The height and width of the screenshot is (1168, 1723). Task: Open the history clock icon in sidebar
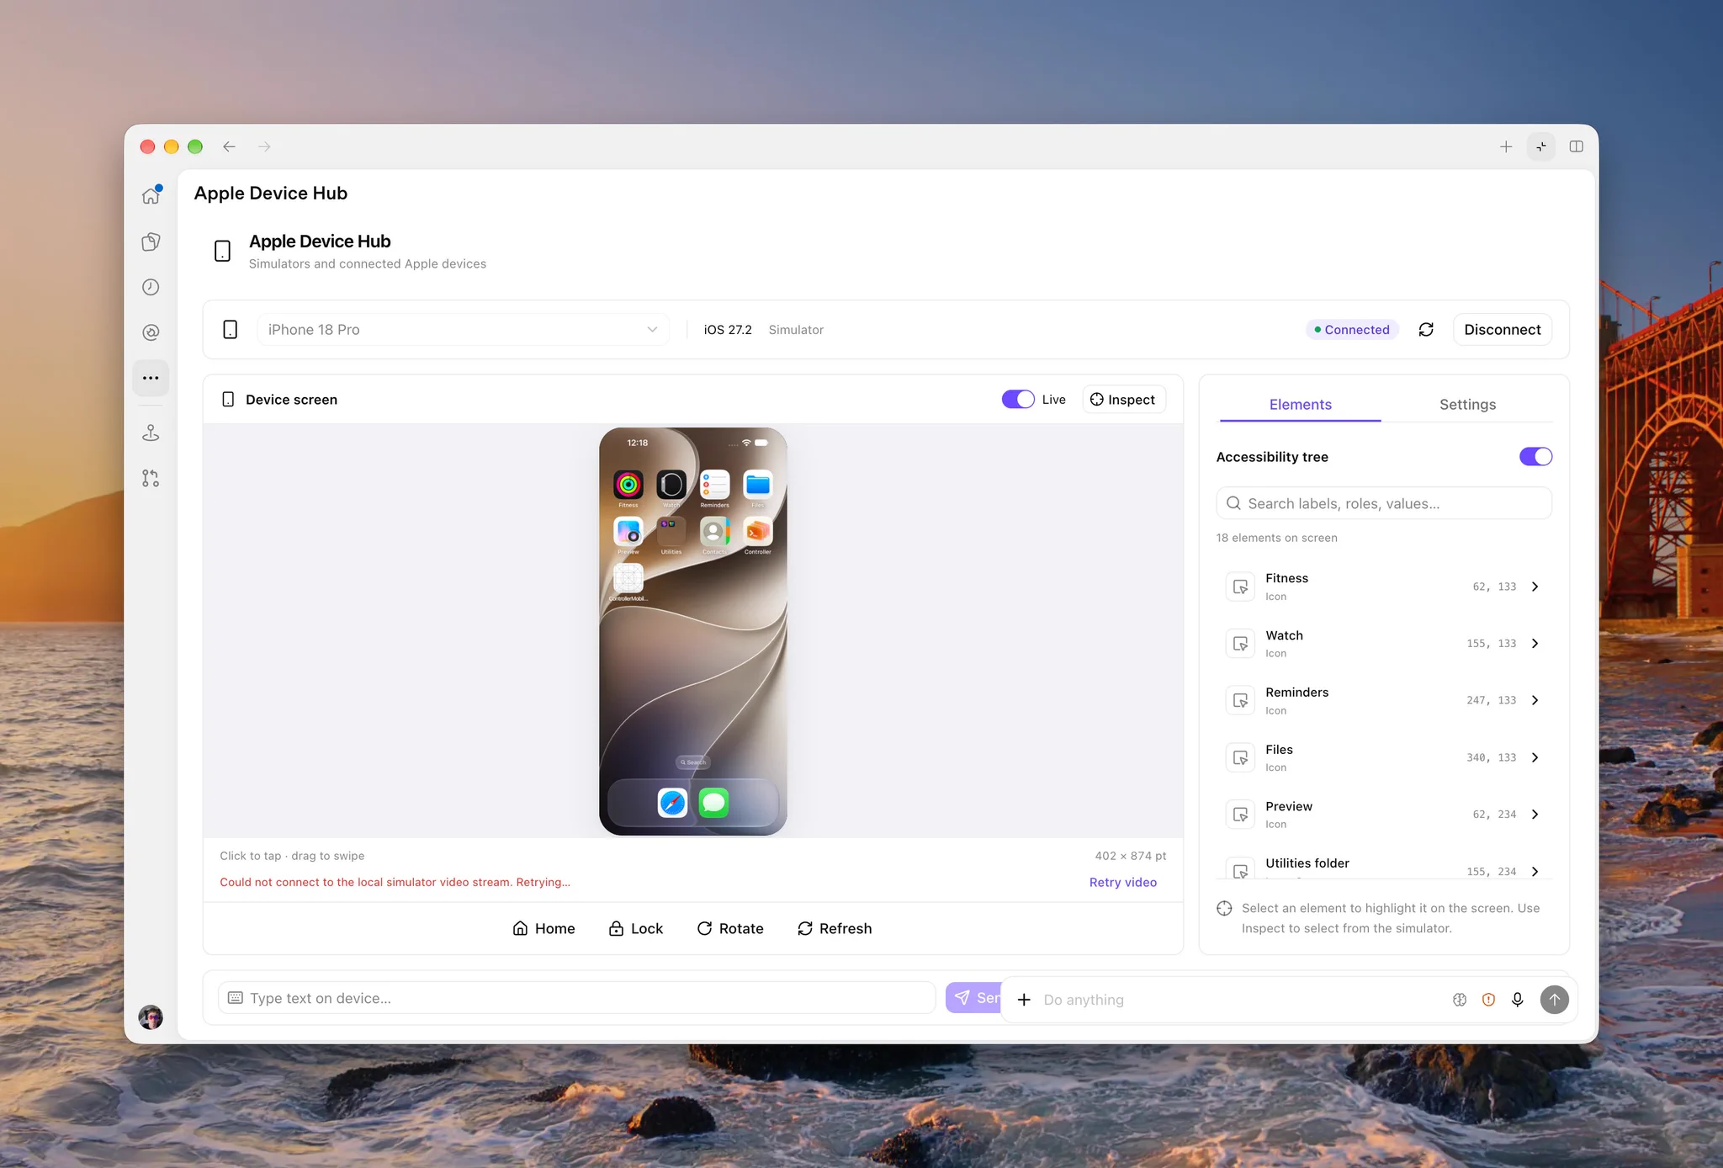click(151, 287)
